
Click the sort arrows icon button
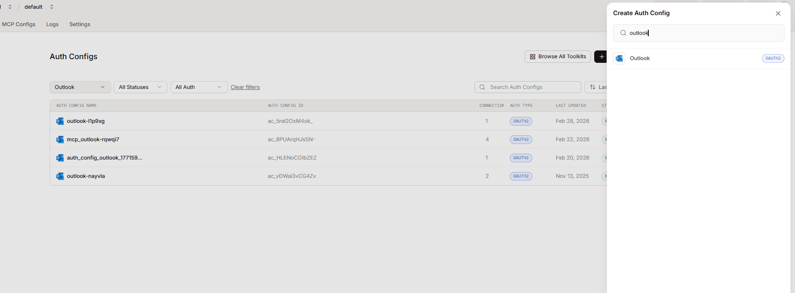[x=592, y=87]
